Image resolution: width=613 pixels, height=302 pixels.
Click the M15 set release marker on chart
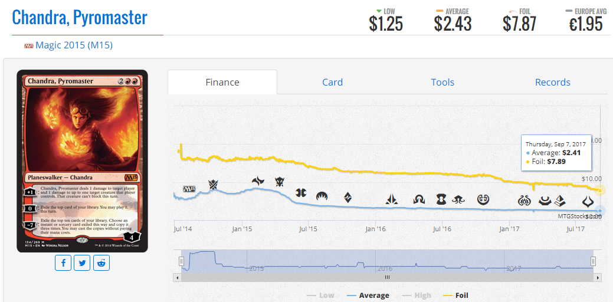[189, 189]
